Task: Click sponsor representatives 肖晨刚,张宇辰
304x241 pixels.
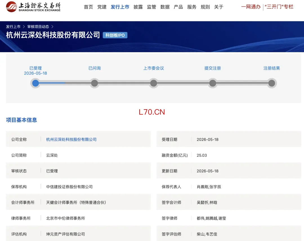Action: tap(209, 187)
